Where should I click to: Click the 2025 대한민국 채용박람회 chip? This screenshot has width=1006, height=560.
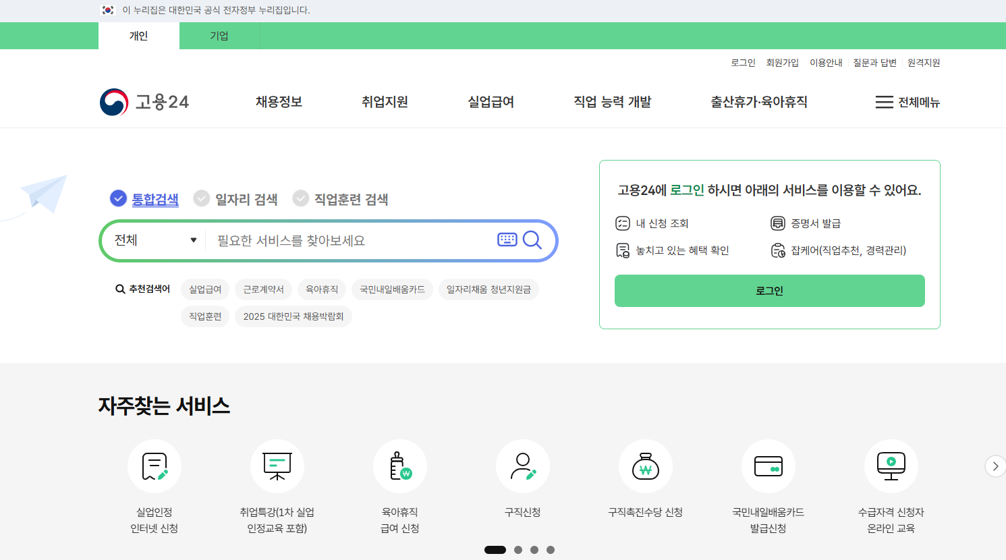pos(294,316)
